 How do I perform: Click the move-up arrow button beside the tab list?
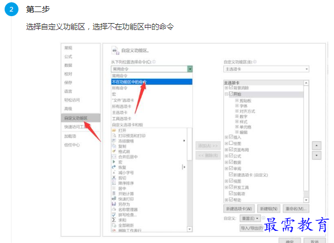(317, 145)
